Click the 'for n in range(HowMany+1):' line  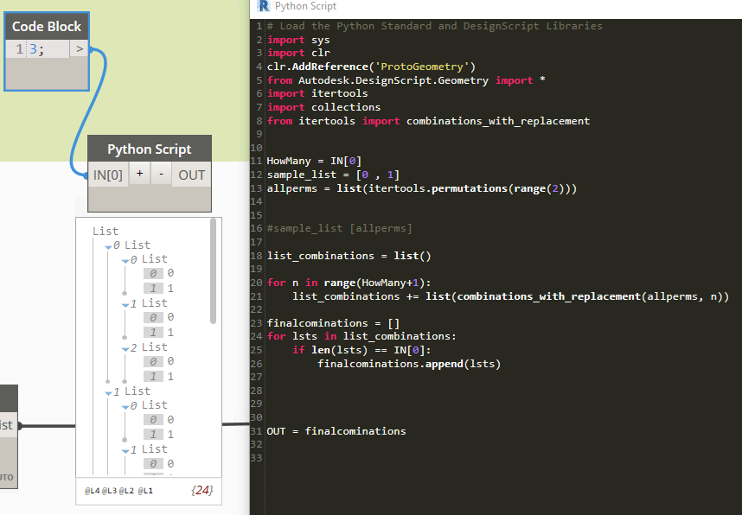point(349,283)
